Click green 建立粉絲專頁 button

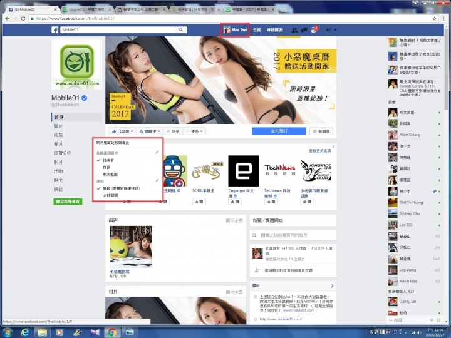tap(68, 202)
